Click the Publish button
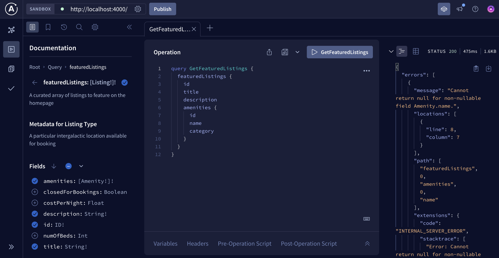The height and width of the screenshot is (258, 499). point(162,9)
